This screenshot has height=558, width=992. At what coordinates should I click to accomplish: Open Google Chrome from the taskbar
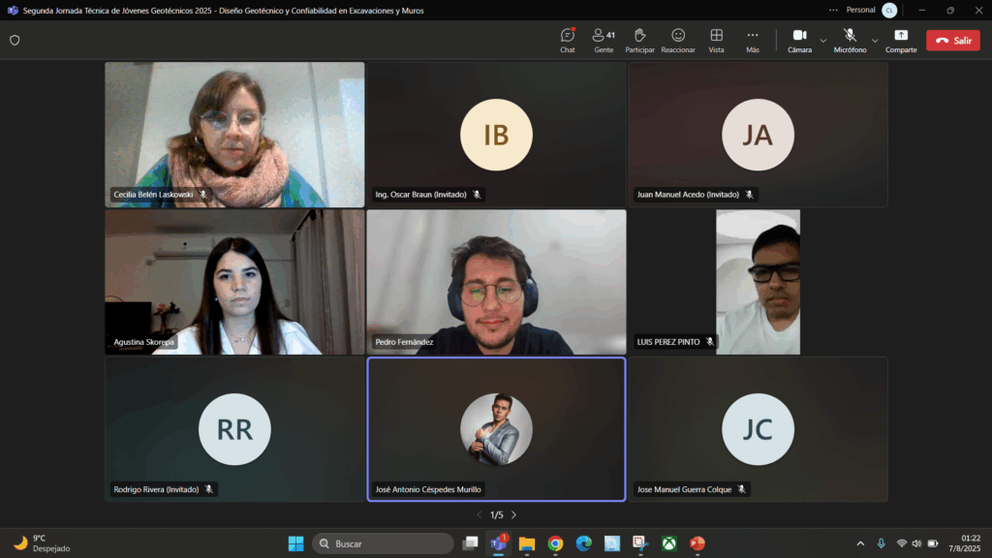555,543
